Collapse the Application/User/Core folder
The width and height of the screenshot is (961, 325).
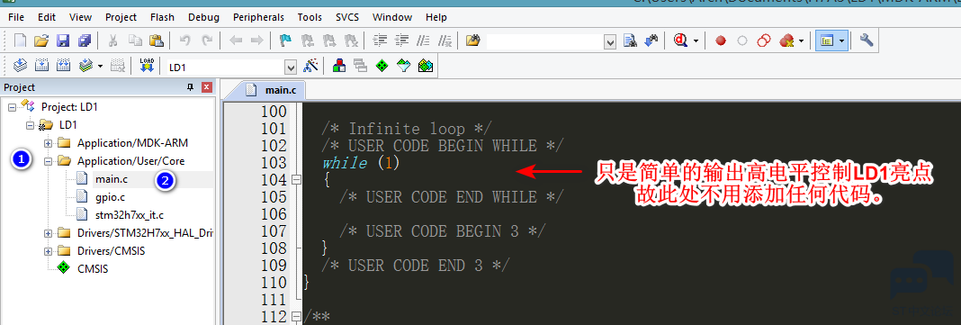pyautogui.click(x=49, y=162)
